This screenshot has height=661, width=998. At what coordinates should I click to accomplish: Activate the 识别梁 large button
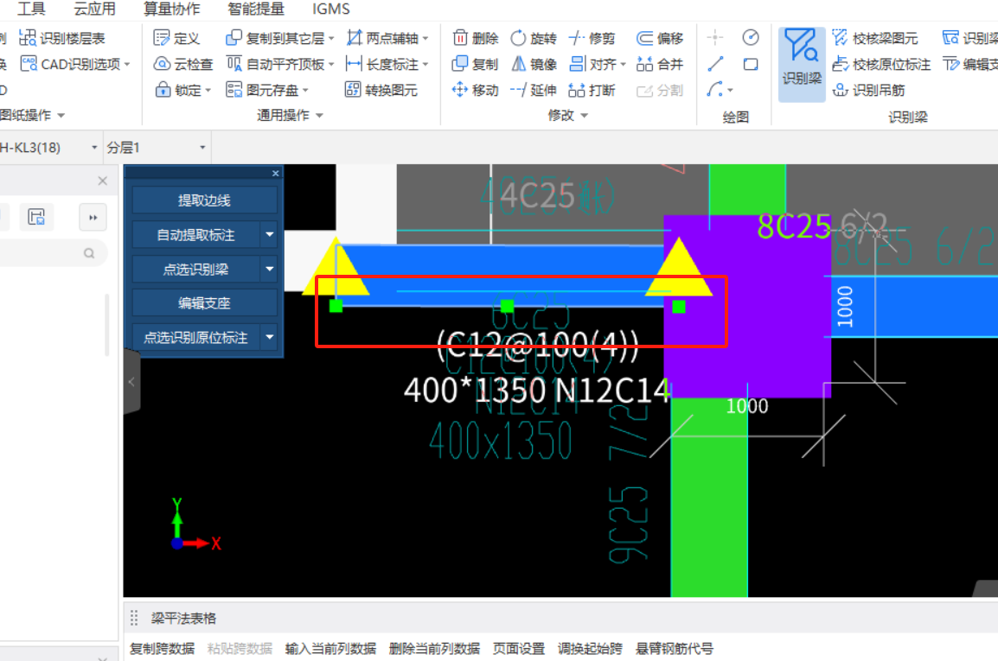[802, 64]
